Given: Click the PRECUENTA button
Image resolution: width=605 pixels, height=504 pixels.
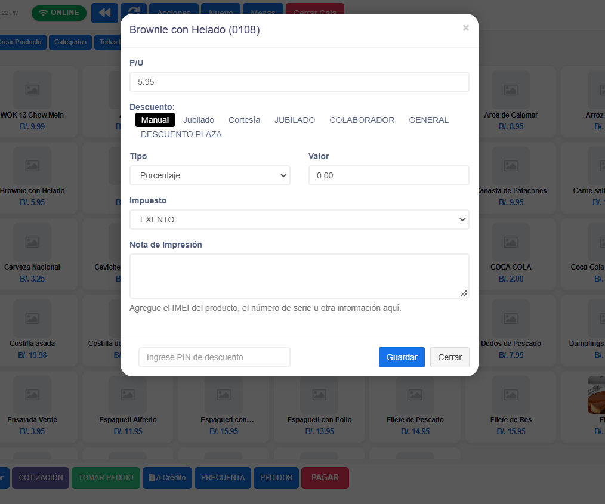Looking at the screenshot, I should [x=223, y=478].
